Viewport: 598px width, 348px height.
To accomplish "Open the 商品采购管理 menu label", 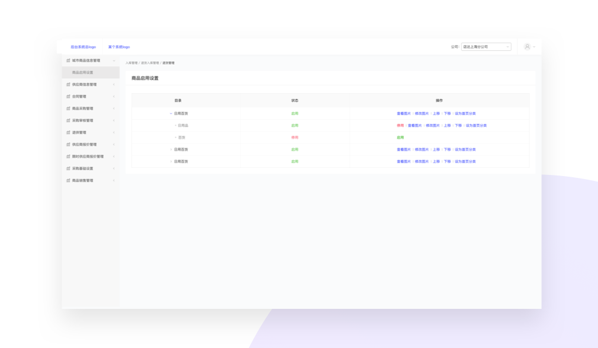I will point(82,108).
